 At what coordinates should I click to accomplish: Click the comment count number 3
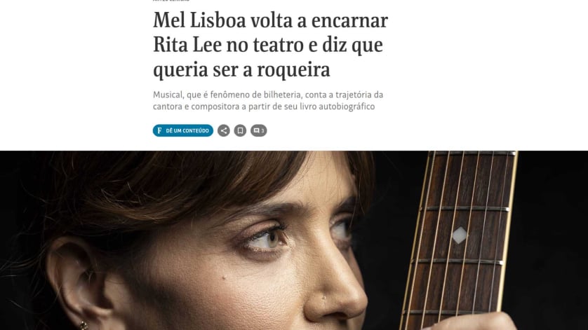[262, 131]
